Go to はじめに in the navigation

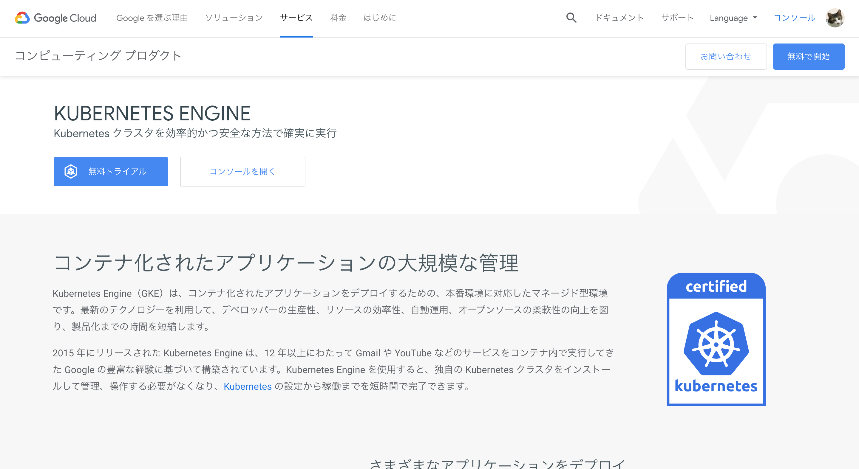click(380, 18)
